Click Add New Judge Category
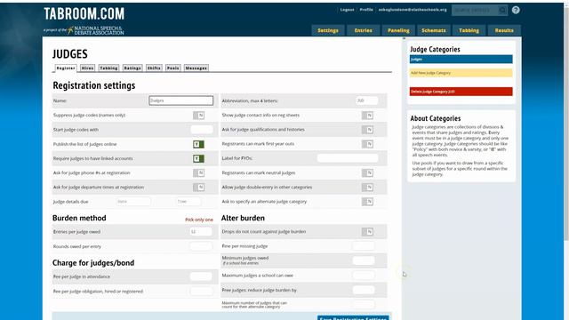 tap(461, 73)
